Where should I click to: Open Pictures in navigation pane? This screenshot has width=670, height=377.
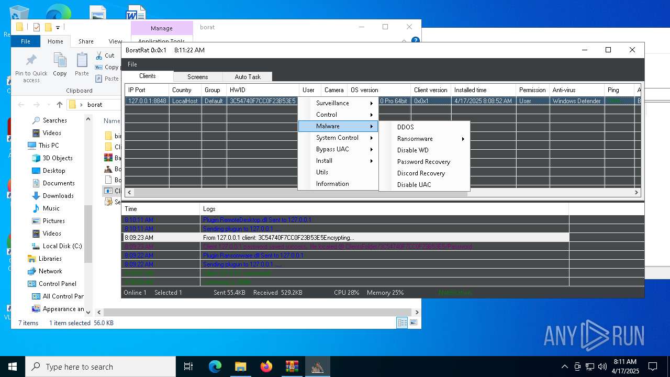point(54,221)
